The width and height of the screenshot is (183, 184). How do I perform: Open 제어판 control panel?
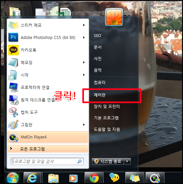(100, 95)
